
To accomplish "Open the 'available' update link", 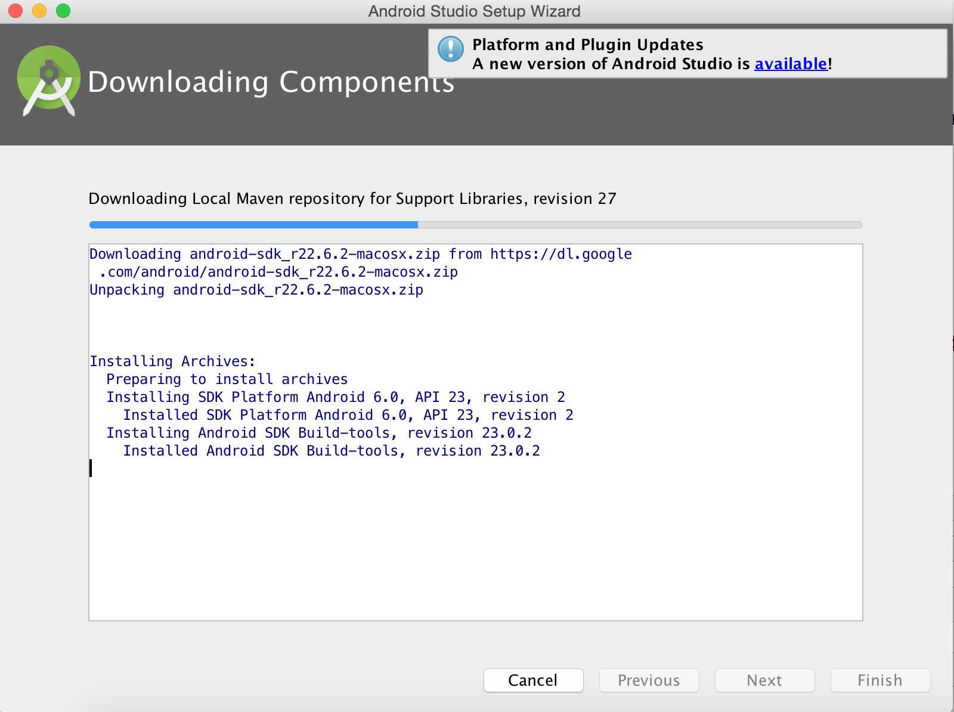I will pyautogui.click(x=791, y=64).
